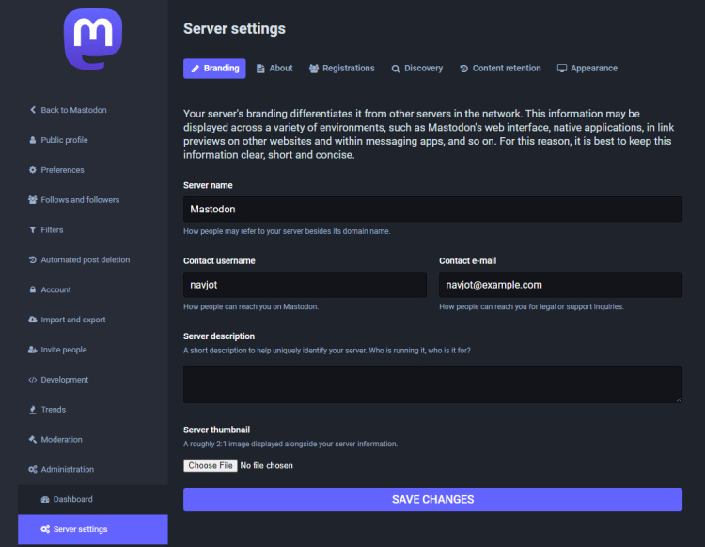Click the Automated post deletion history icon

[33, 260]
